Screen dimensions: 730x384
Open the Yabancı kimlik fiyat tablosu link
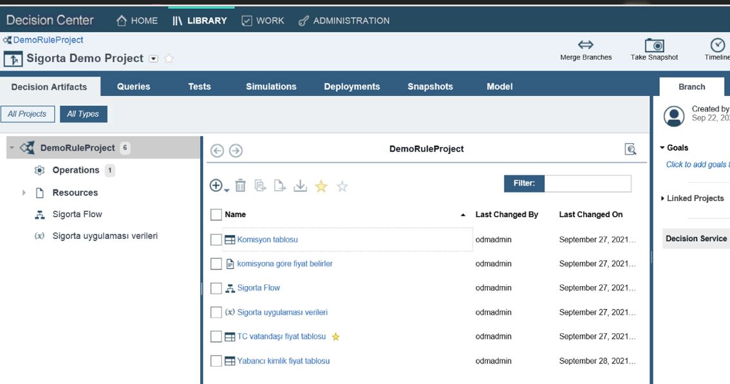283,361
